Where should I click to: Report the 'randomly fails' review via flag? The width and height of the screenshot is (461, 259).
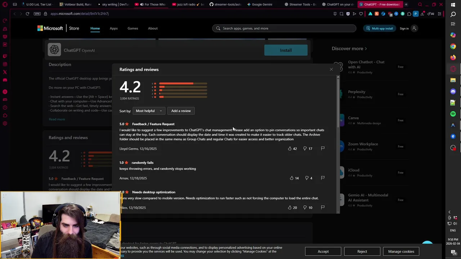pos(323,178)
